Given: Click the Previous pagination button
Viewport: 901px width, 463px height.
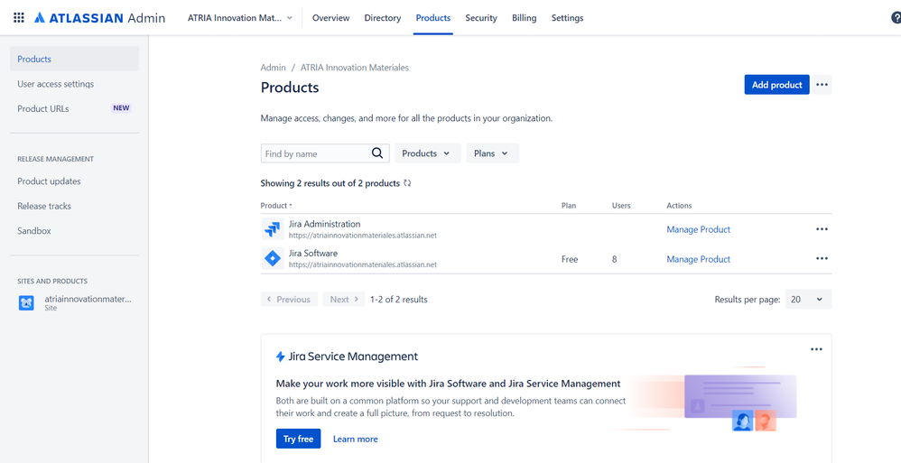Looking at the screenshot, I should tap(289, 300).
